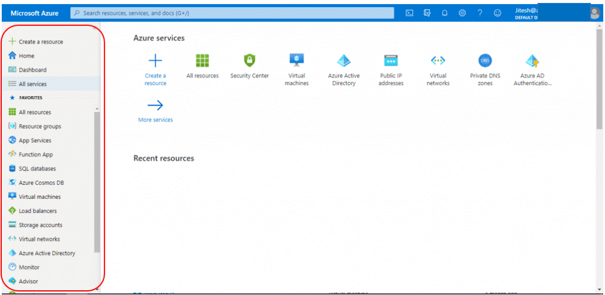Click the Resource groups icon in sidebar
This screenshot has height=295, width=605.
pos(12,126)
